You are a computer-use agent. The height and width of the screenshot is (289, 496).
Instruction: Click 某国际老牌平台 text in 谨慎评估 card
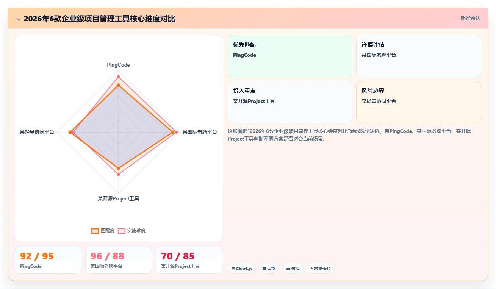click(x=379, y=55)
